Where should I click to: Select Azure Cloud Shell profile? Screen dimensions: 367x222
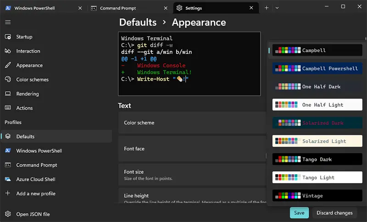point(56,179)
